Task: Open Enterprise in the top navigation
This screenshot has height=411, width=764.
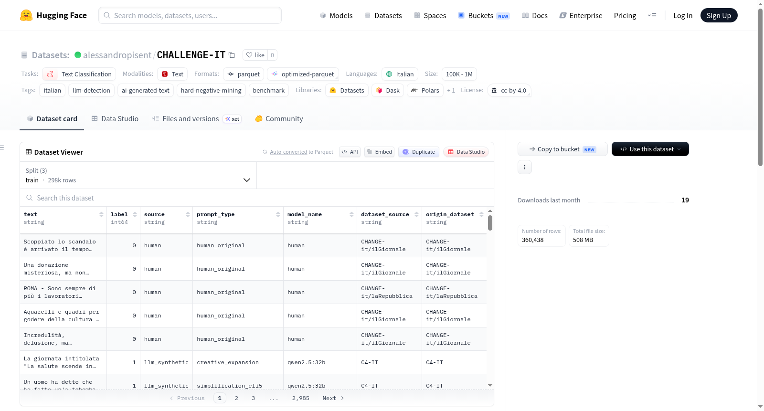Action: (581, 16)
